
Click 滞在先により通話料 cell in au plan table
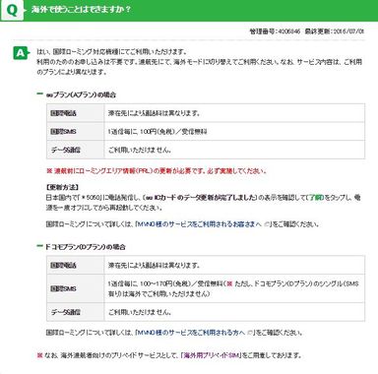pos(234,113)
